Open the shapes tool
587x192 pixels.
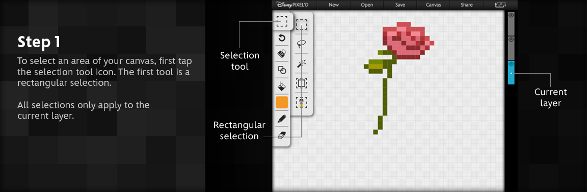click(282, 70)
